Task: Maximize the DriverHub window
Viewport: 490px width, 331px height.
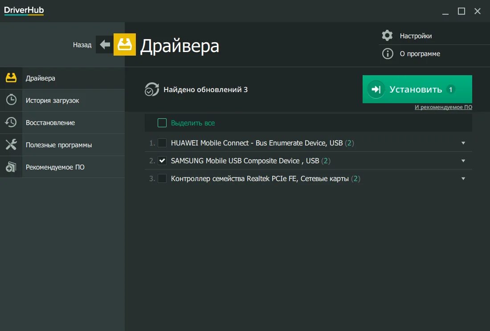Action: tap(461, 11)
